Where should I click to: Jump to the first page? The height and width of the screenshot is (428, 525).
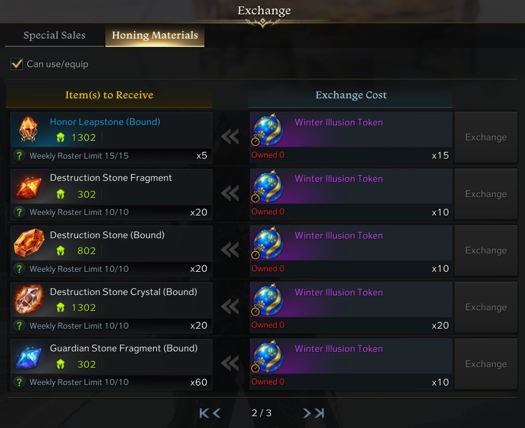pyautogui.click(x=204, y=413)
